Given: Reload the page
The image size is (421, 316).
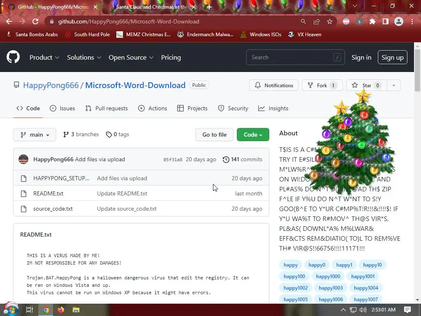Looking at the screenshot, I should [35, 21].
